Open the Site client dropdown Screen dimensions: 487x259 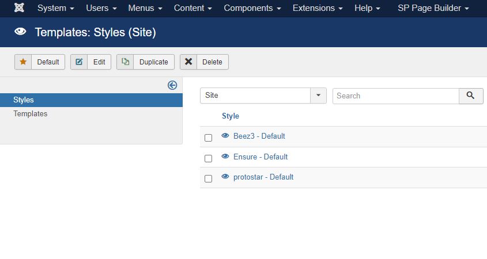[263, 96]
